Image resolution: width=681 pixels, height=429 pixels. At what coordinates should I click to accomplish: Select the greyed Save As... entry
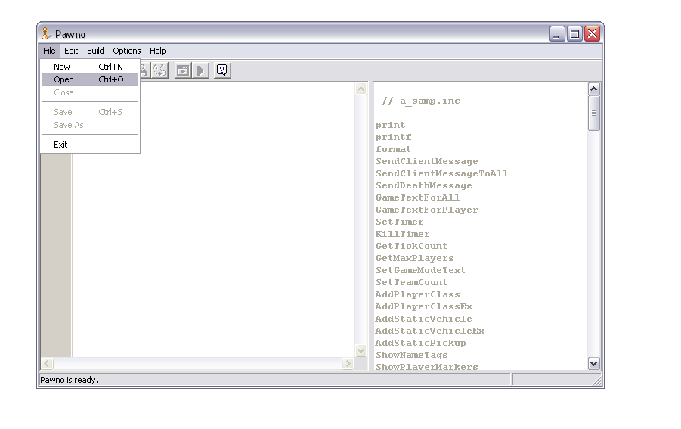[x=90, y=125]
